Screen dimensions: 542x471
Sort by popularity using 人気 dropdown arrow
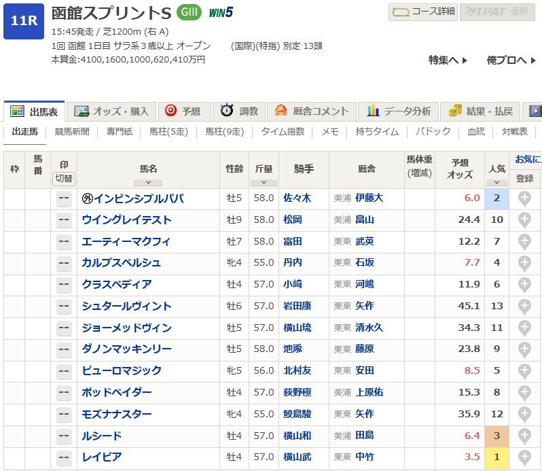[496, 182]
